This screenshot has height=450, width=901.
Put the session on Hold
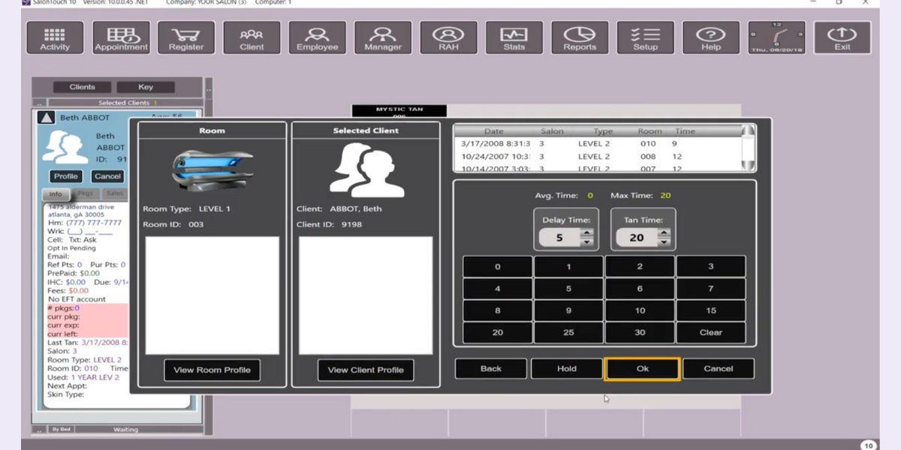pyautogui.click(x=566, y=368)
